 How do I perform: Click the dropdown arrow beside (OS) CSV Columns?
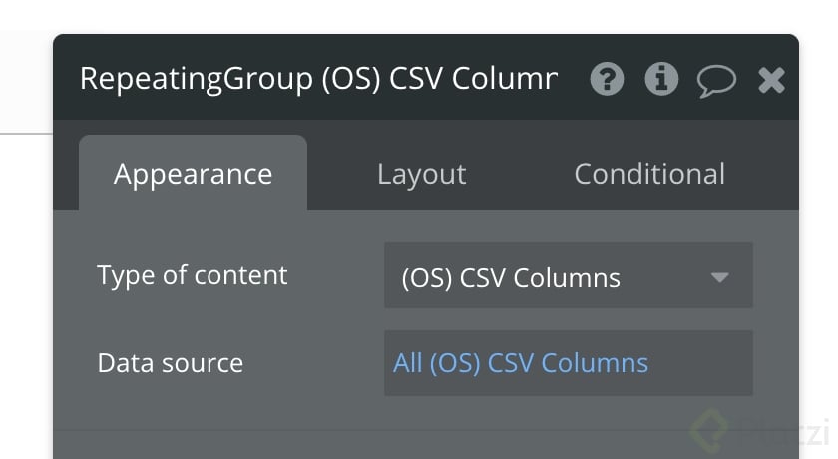coord(720,277)
